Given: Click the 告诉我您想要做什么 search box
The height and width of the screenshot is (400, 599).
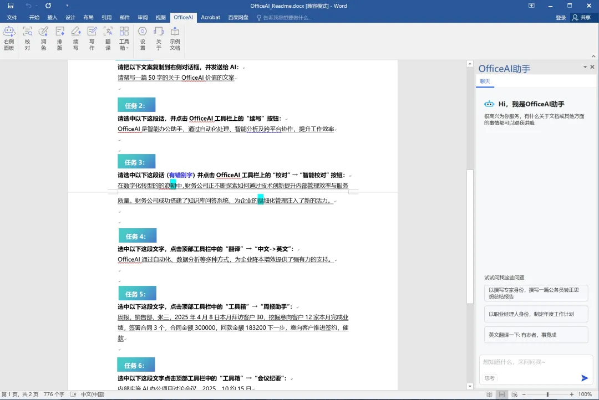Looking at the screenshot, I should pos(284,18).
